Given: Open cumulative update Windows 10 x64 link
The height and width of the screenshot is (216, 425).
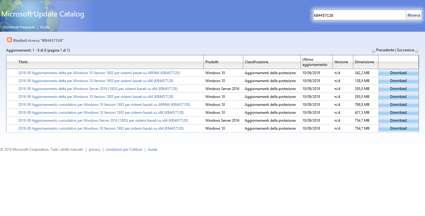Looking at the screenshot, I should [x=101, y=128].
